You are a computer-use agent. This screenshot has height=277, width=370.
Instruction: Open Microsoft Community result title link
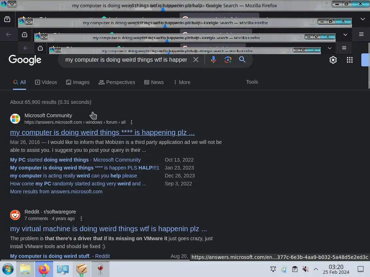102,132
